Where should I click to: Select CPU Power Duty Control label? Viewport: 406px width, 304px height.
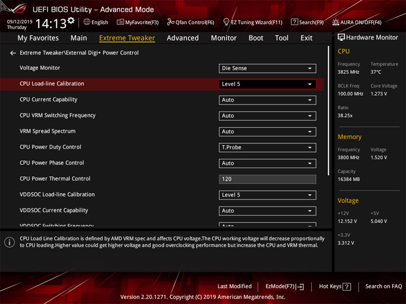(50, 147)
